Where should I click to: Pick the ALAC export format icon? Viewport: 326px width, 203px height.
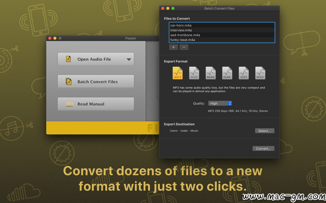click(x=210, y=73)
